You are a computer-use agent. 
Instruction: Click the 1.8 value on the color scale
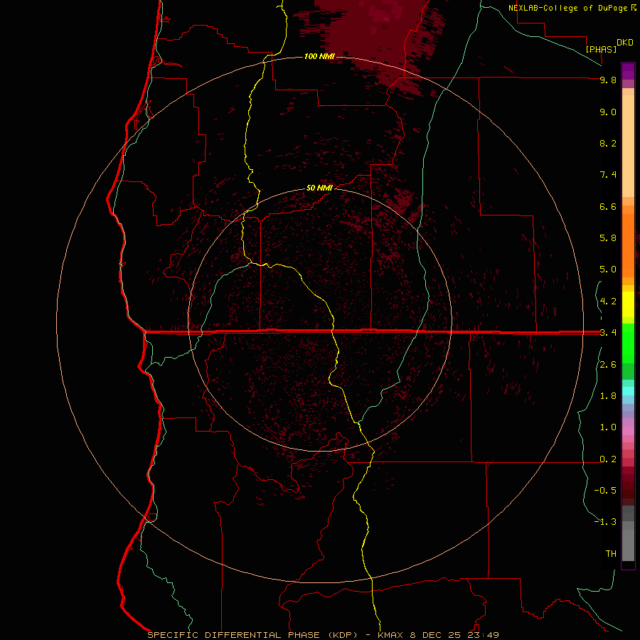(x=608, y=396)
